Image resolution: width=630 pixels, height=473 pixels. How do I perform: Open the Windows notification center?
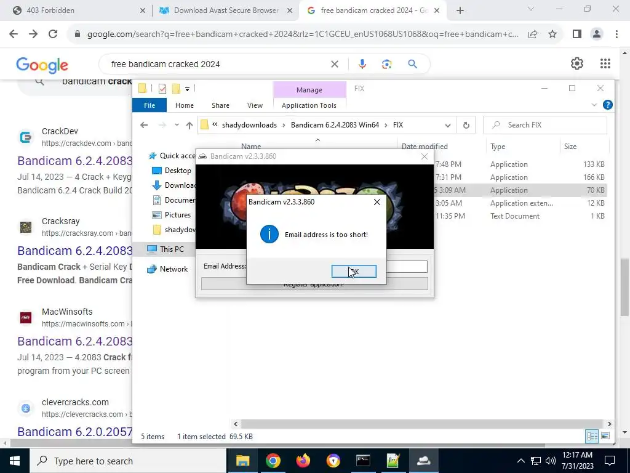[x=610, y=461]
